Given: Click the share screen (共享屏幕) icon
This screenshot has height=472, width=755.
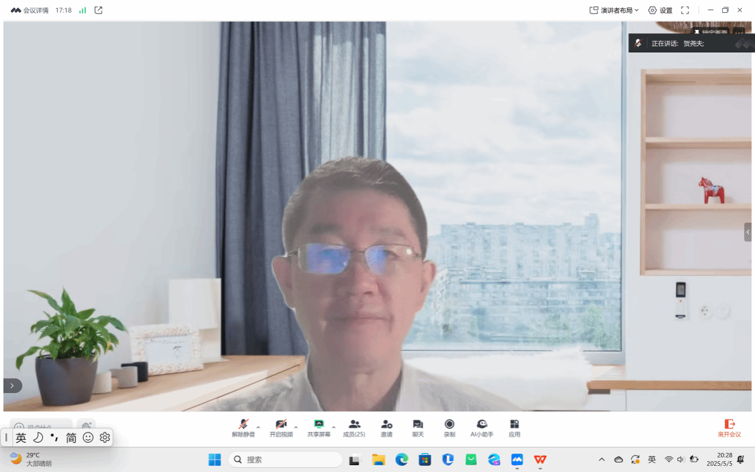Looking at the screenshot, I should point(318,425).
